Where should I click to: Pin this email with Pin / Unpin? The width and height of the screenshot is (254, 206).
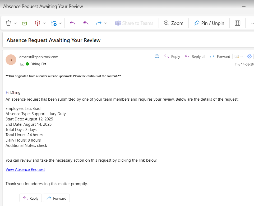(209, 23)
